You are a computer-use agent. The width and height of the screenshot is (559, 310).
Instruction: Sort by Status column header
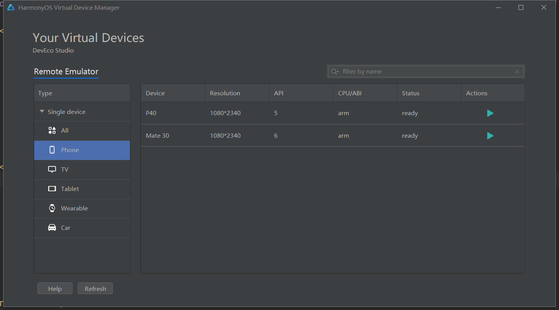[x=429, y=93]
